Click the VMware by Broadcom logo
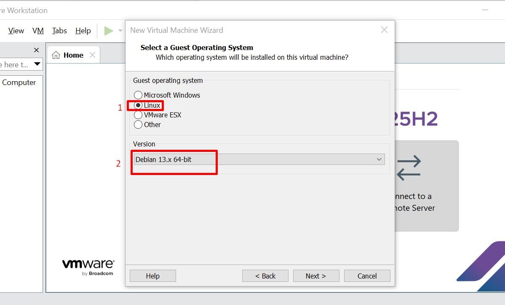The image size is (505, 305). point(88,267)
